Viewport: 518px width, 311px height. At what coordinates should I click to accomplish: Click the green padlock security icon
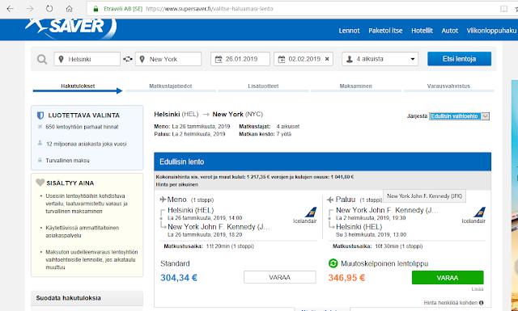click(96, 9)
